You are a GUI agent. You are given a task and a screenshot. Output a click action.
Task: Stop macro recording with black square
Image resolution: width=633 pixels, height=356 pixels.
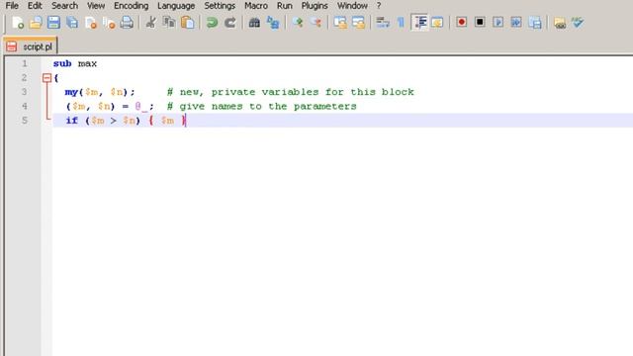click(480, 22)
